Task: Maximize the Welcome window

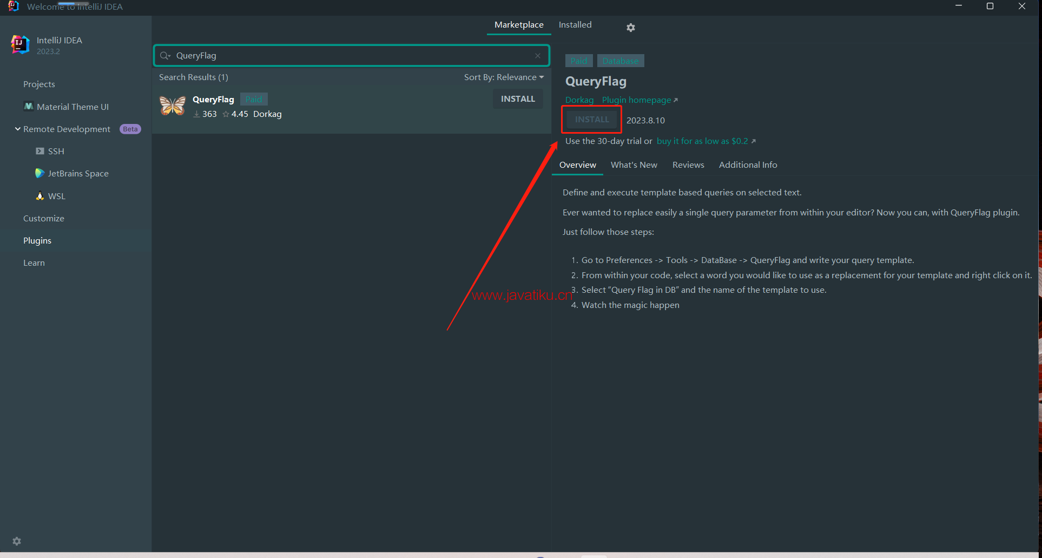Action: pyautogui.click(x=990, y=6)
